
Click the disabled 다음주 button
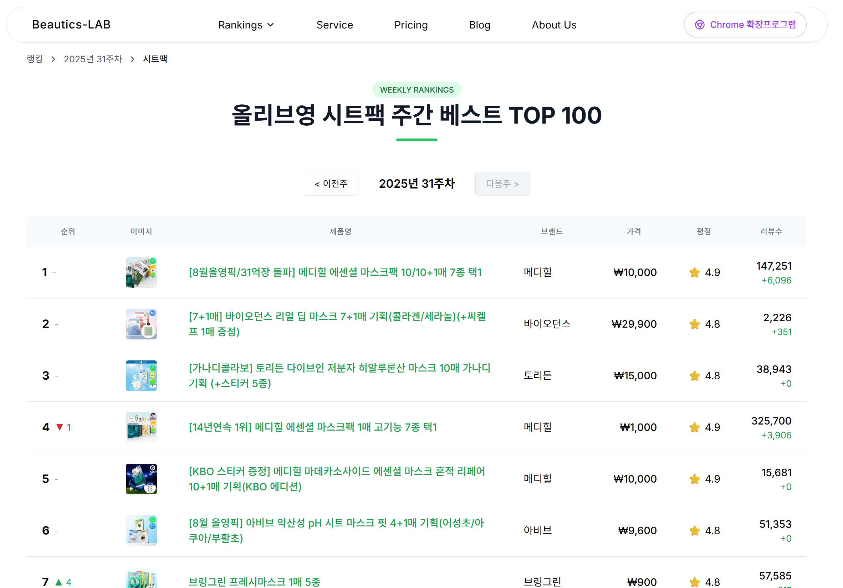(x=502, y=184)
